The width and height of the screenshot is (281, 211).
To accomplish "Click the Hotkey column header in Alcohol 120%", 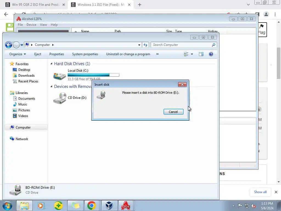I will [x=213, y=31].
